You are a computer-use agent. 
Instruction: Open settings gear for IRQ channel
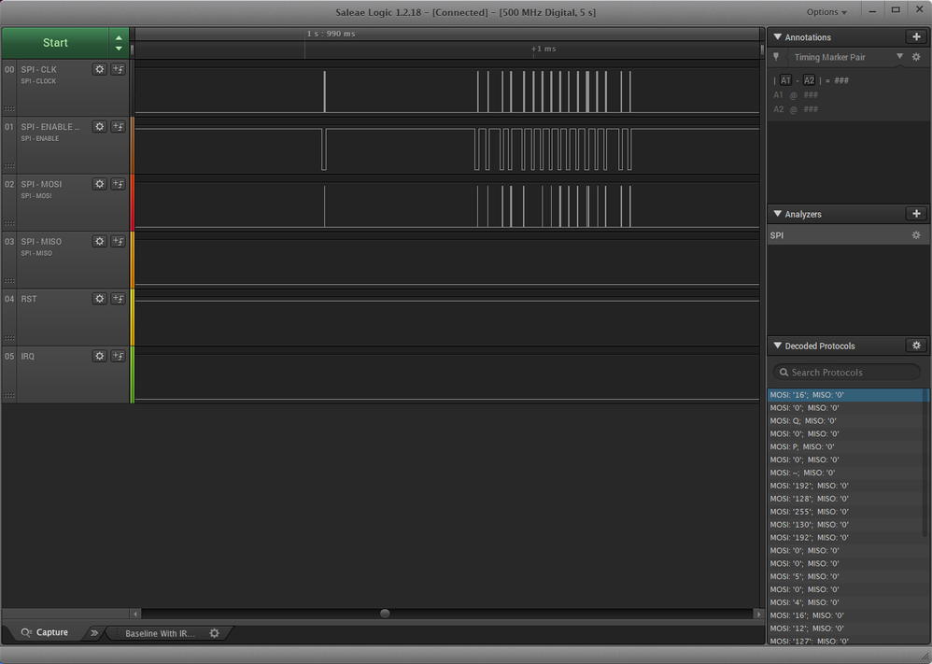tap(99, 356)
